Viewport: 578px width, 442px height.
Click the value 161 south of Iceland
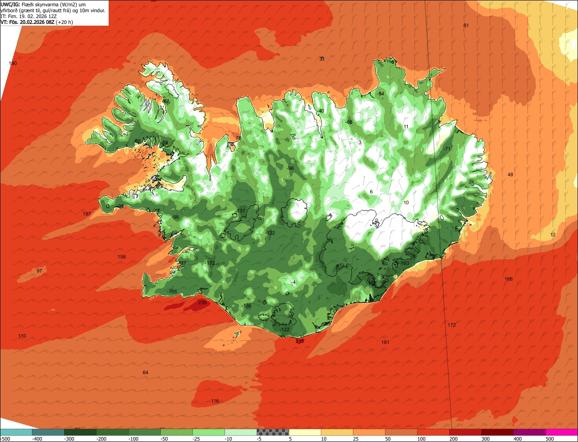tap(385, 342)
